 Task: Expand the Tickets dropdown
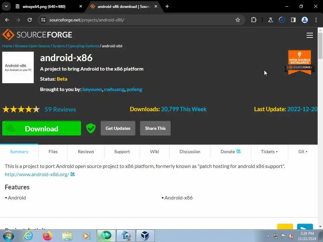click(x=269, y=152)
